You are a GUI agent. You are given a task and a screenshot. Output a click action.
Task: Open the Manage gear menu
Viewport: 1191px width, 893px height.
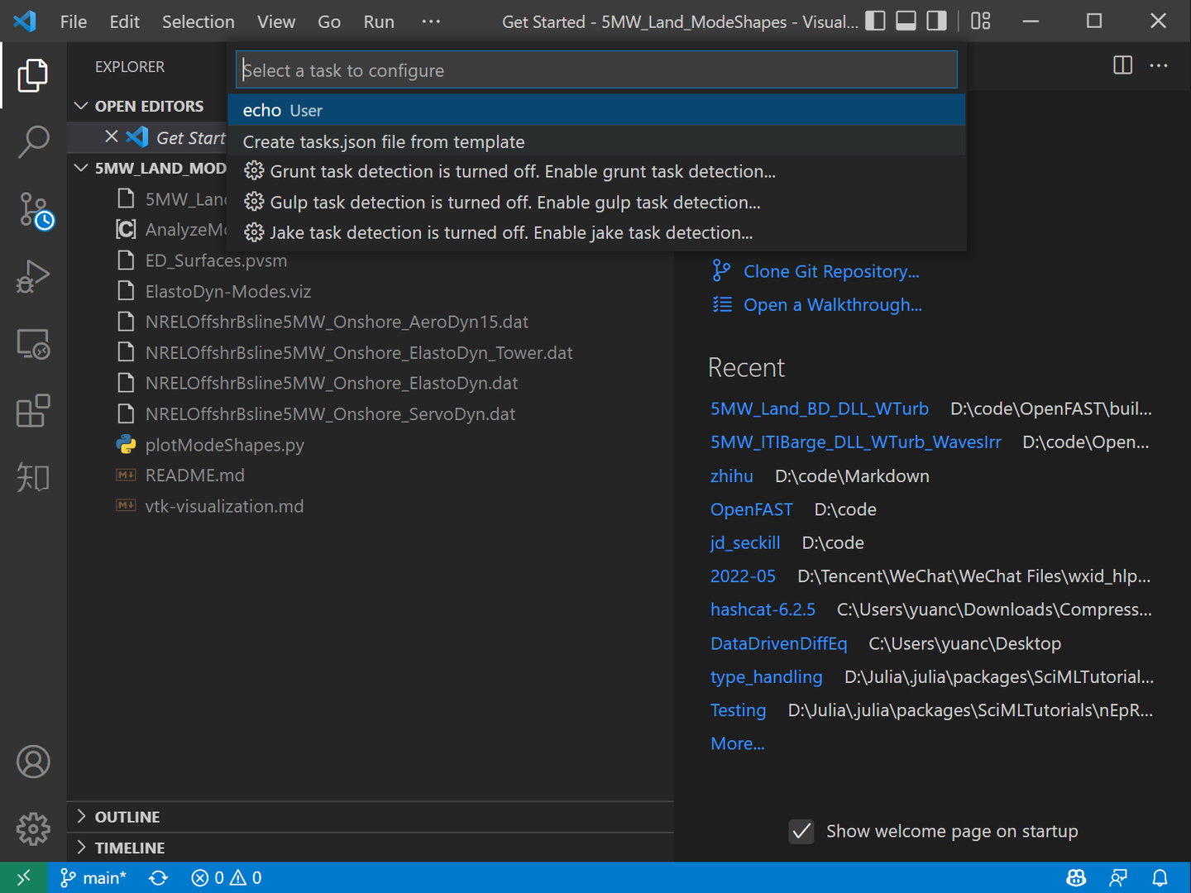pos(33,829)
